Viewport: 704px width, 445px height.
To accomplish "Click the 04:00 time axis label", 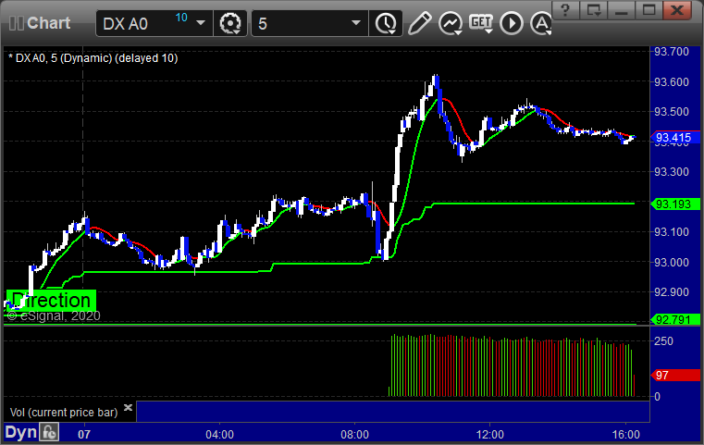I will click(x=219, y=434).
